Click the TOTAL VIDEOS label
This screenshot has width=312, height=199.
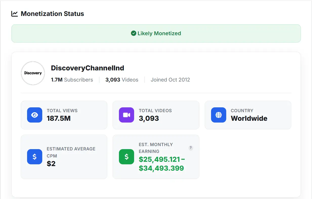coord(155,111)
